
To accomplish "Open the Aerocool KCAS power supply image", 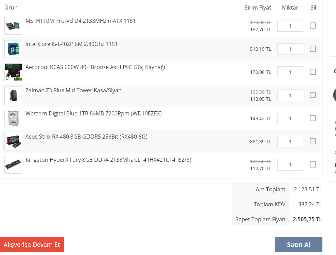I will 13,72.
